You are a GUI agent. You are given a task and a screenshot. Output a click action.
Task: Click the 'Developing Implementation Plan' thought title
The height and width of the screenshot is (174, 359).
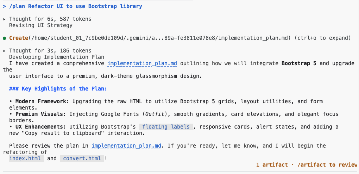pyautogui.click(x=57, y=57)
